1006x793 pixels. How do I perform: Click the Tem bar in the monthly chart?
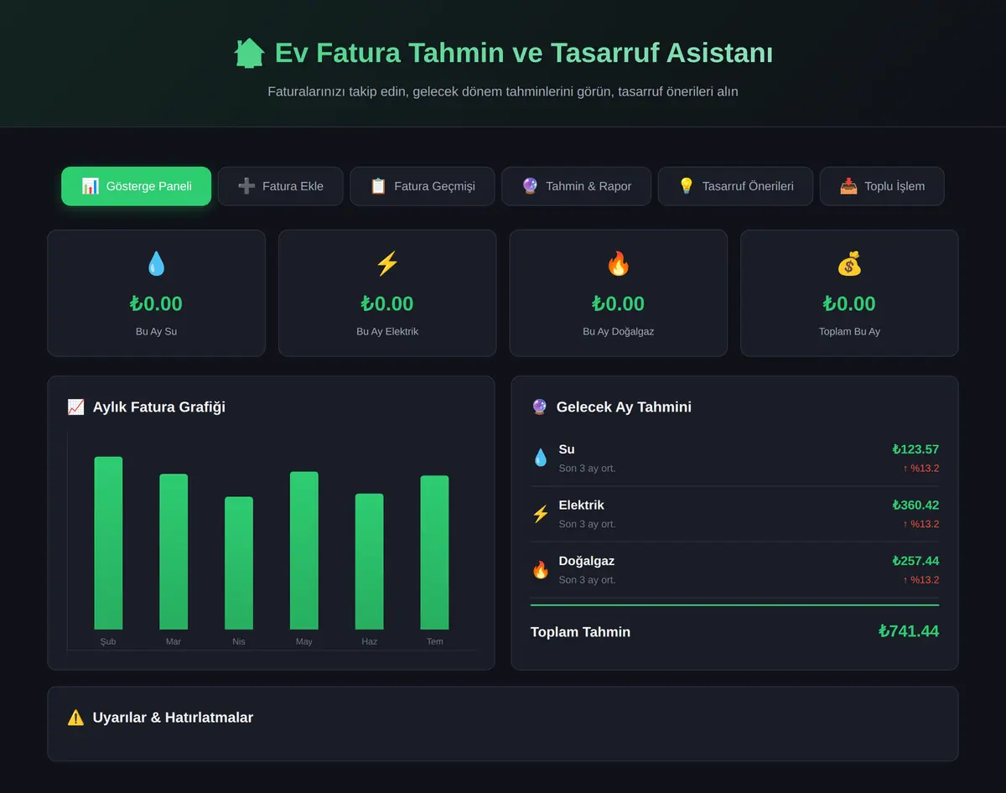(x=434, y=552)
